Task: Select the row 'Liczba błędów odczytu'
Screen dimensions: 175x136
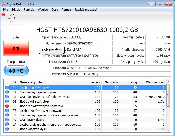Action: 85,88
